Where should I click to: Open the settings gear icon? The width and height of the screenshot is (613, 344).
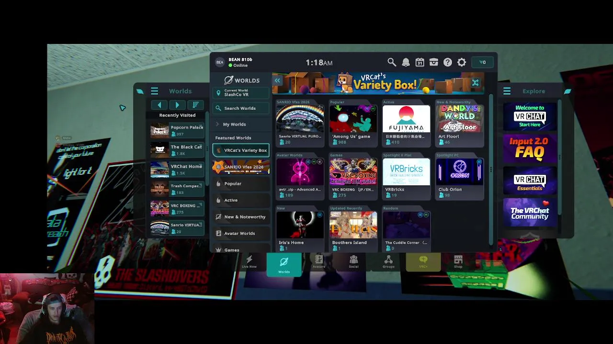pyautogui.click(x=462, y=62)
